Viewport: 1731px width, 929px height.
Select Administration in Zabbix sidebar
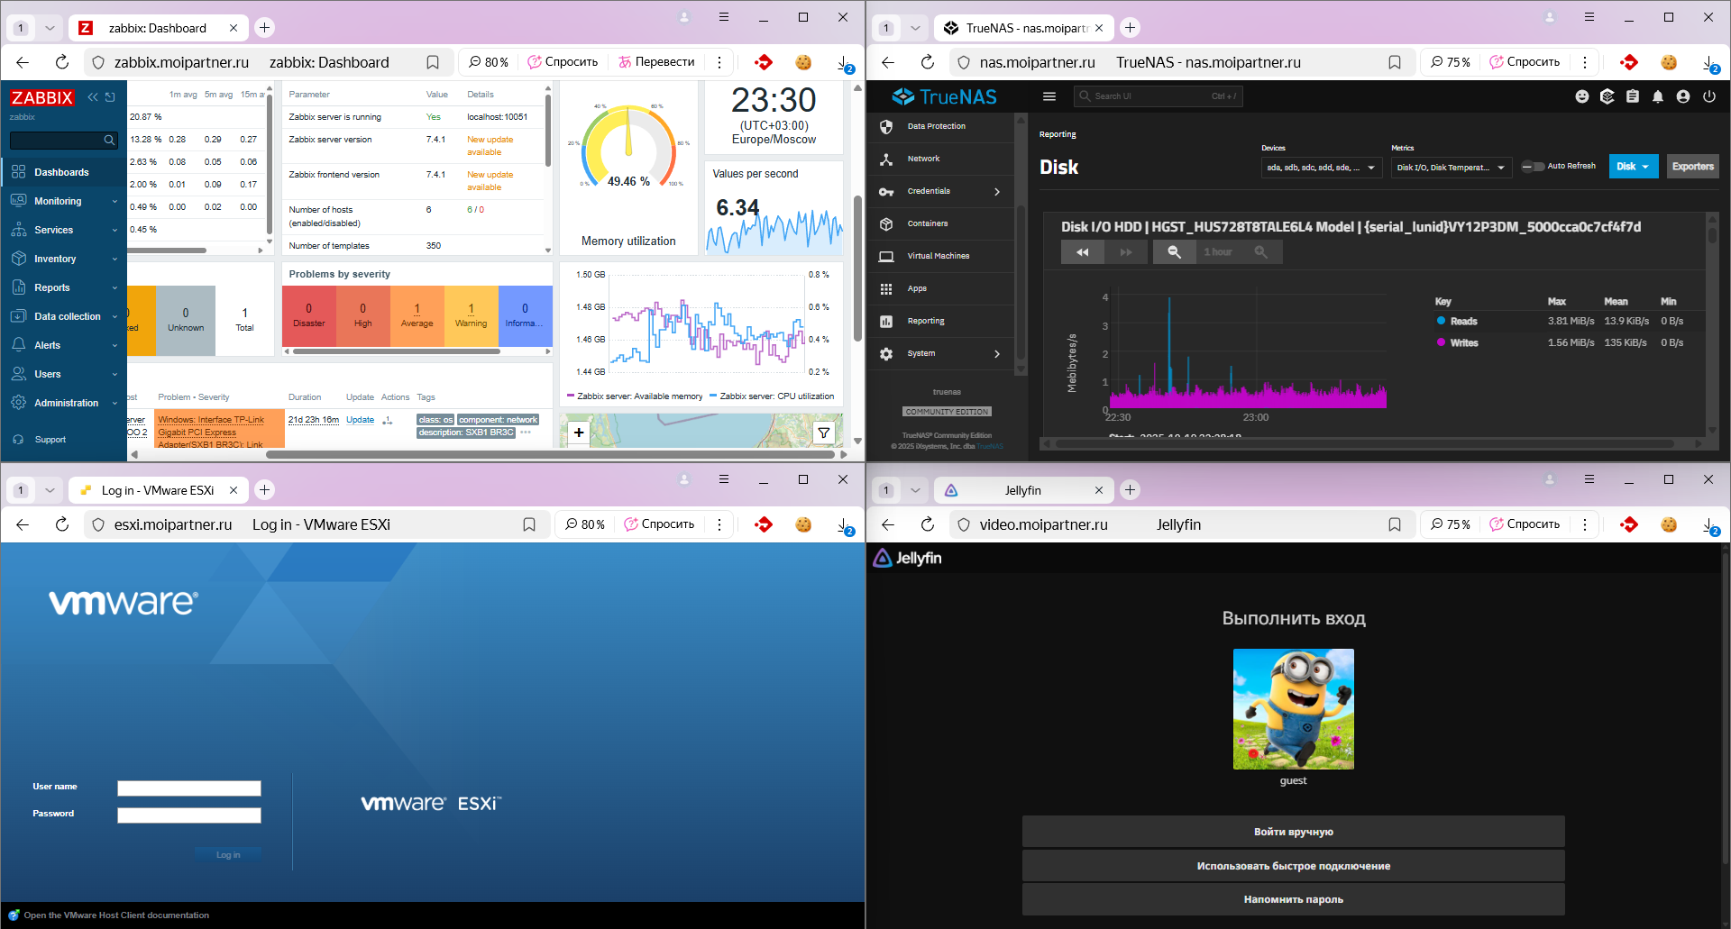[x=66, y=403]
